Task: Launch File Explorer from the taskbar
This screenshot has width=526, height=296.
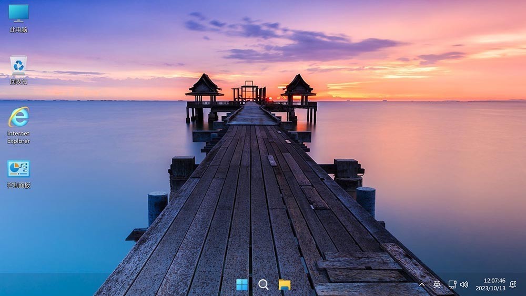Action: tap(285, 284)
